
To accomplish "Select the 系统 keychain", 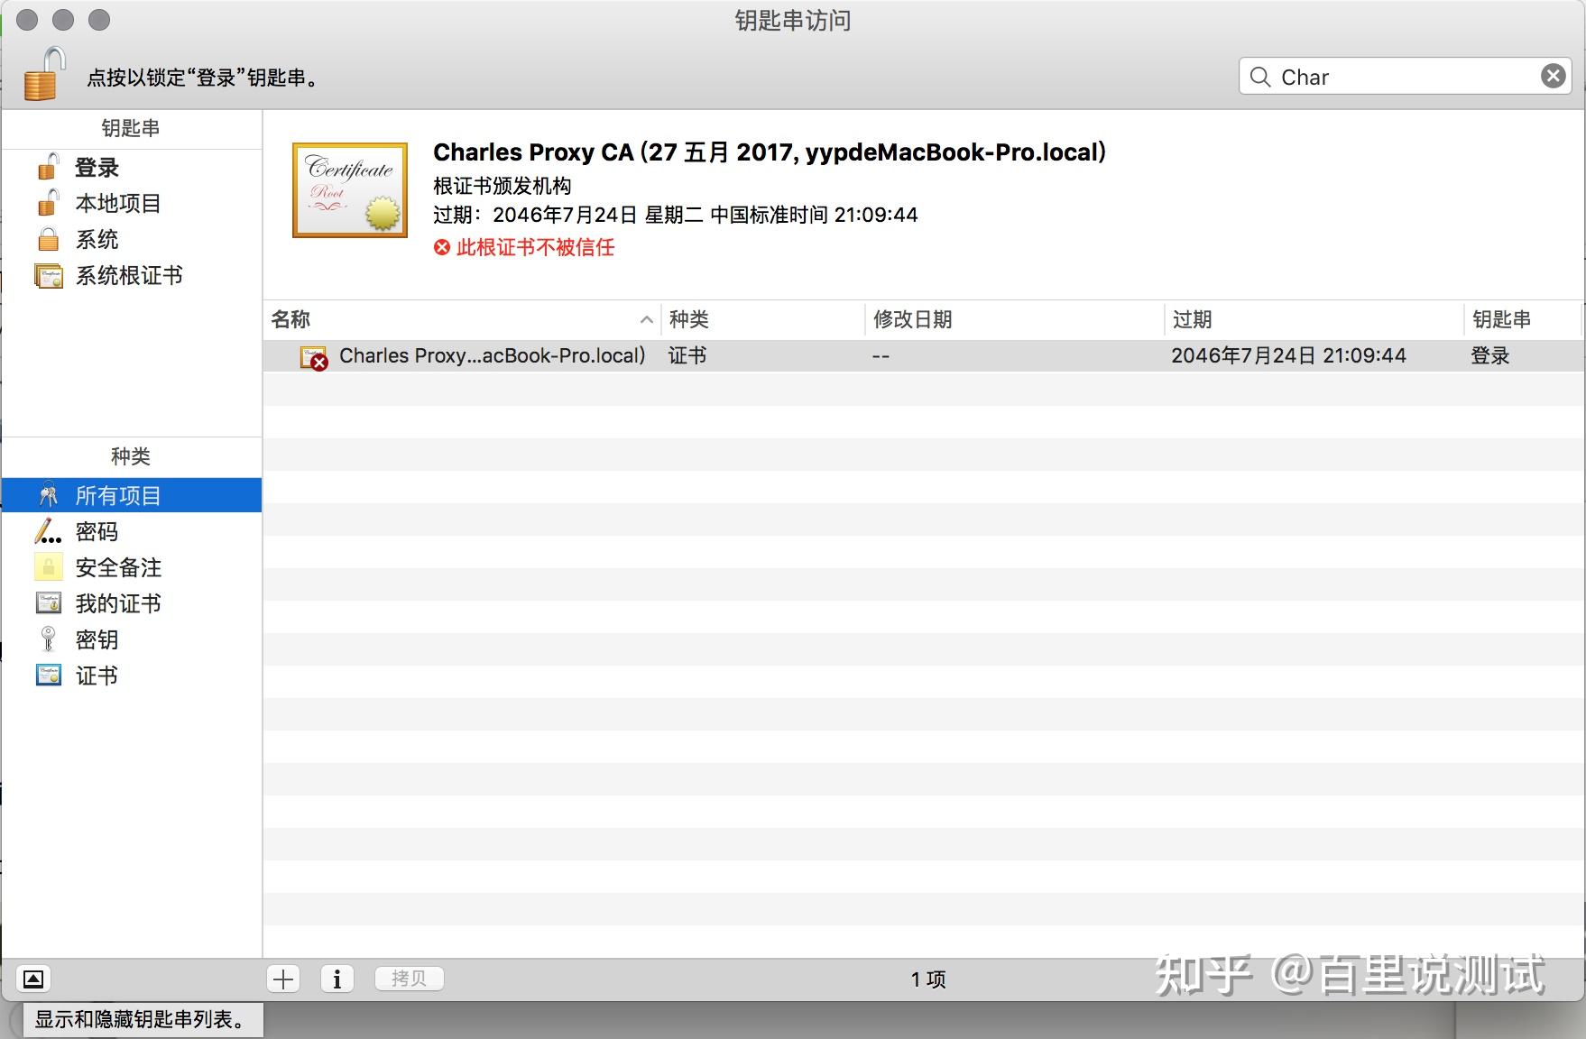I will [x=96, y=239].
